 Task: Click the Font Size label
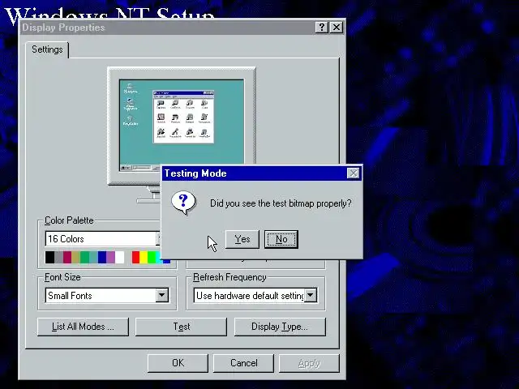coord(62,277)
